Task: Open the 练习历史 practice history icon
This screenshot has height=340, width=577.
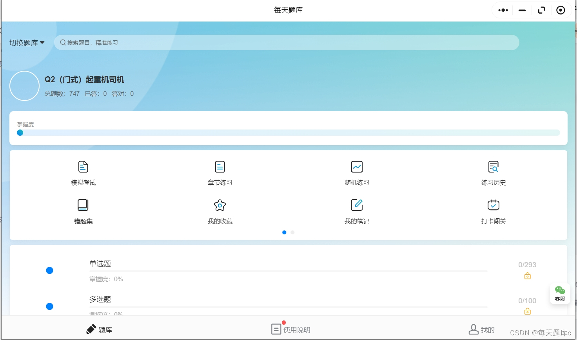Action: coord(494,167)
